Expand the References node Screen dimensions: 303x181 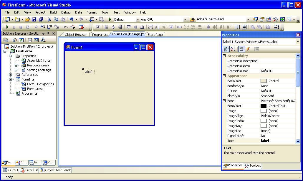coord(10,75)
